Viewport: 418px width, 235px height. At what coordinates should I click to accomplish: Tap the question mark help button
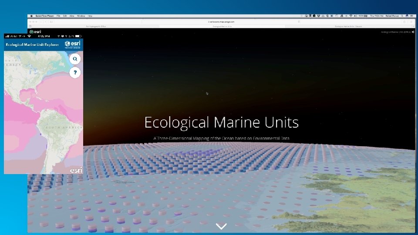pos(75,72)
